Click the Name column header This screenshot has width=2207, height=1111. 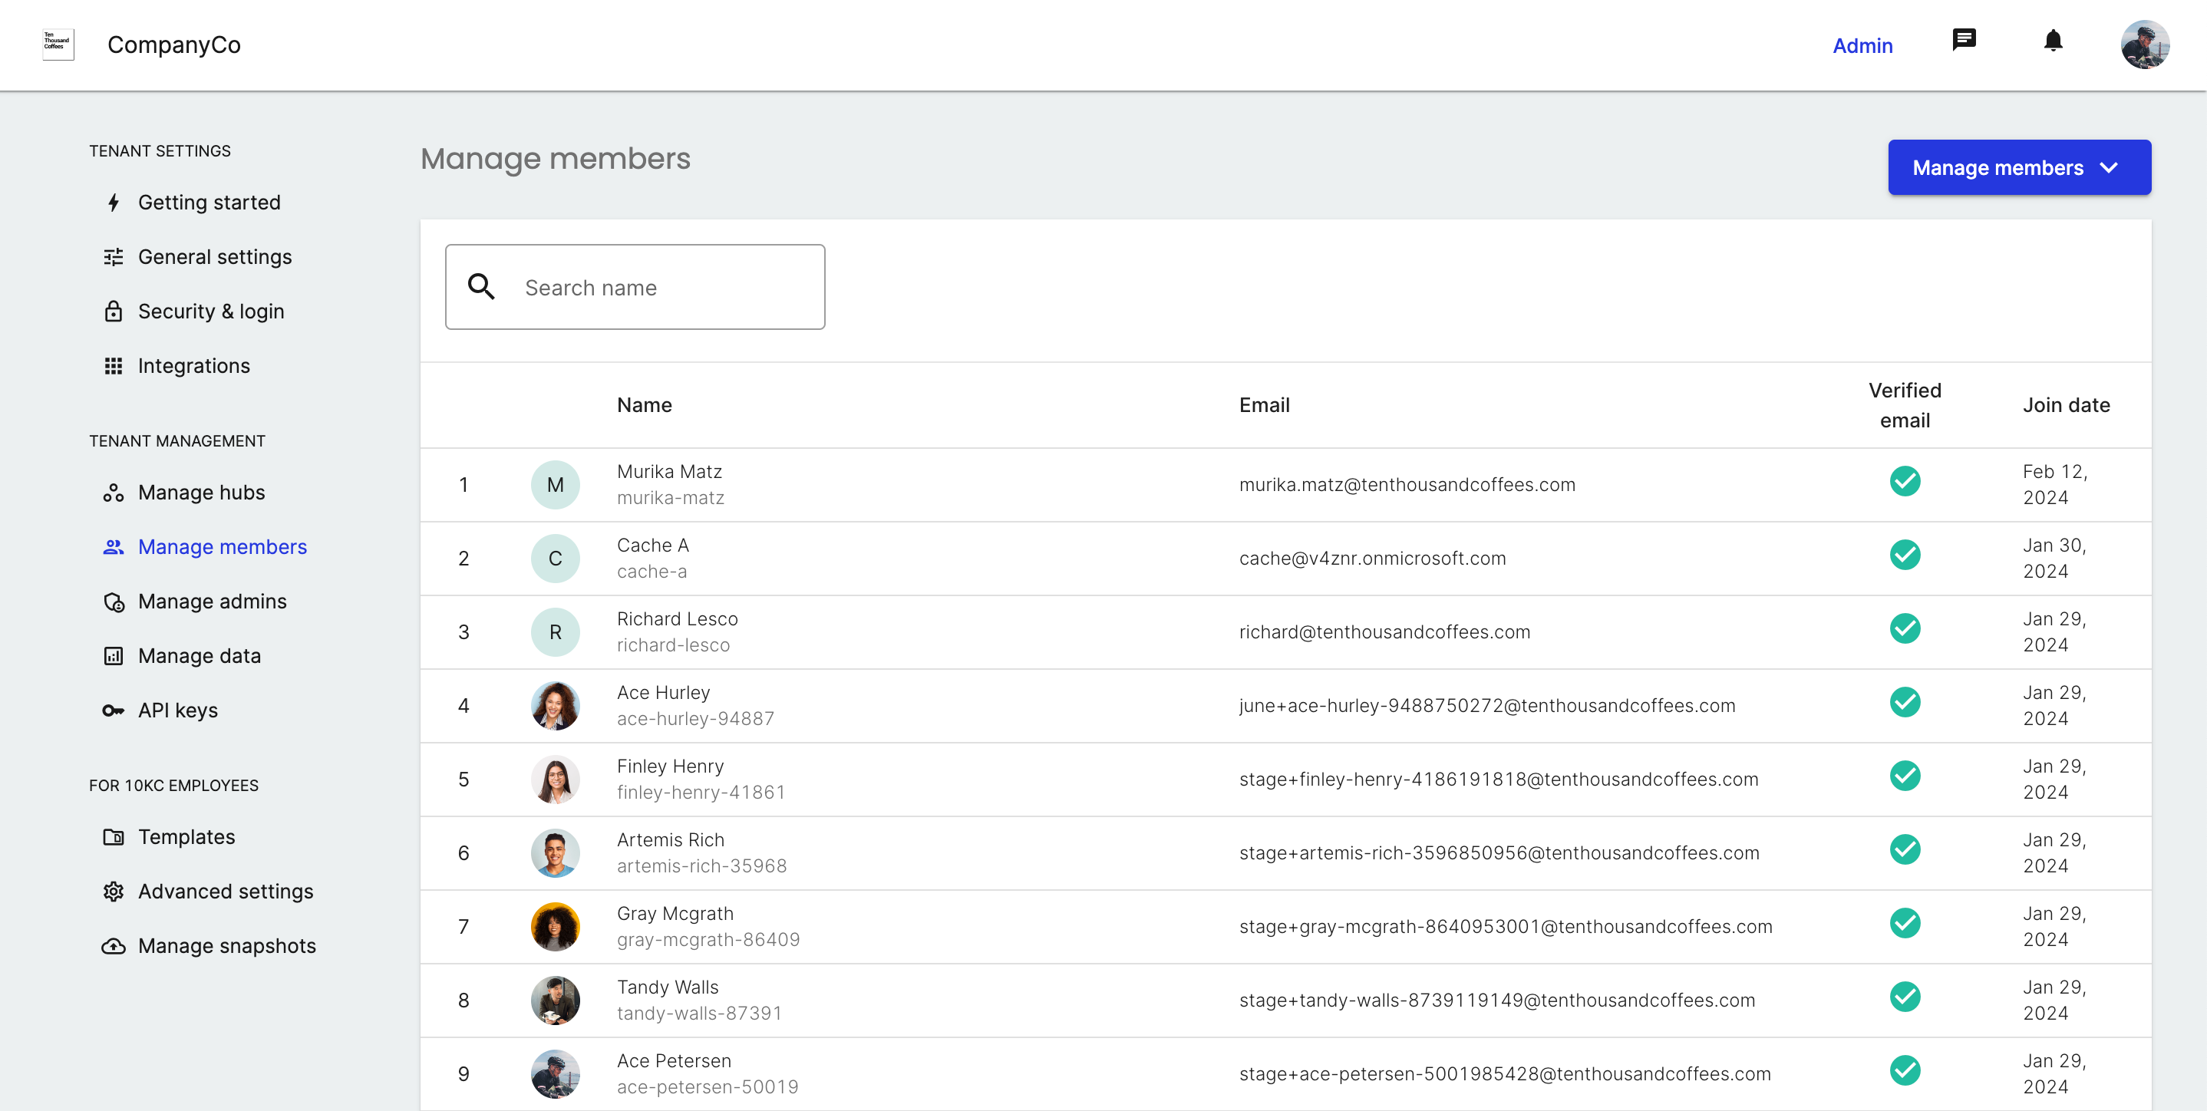click(x=645, y=405)
